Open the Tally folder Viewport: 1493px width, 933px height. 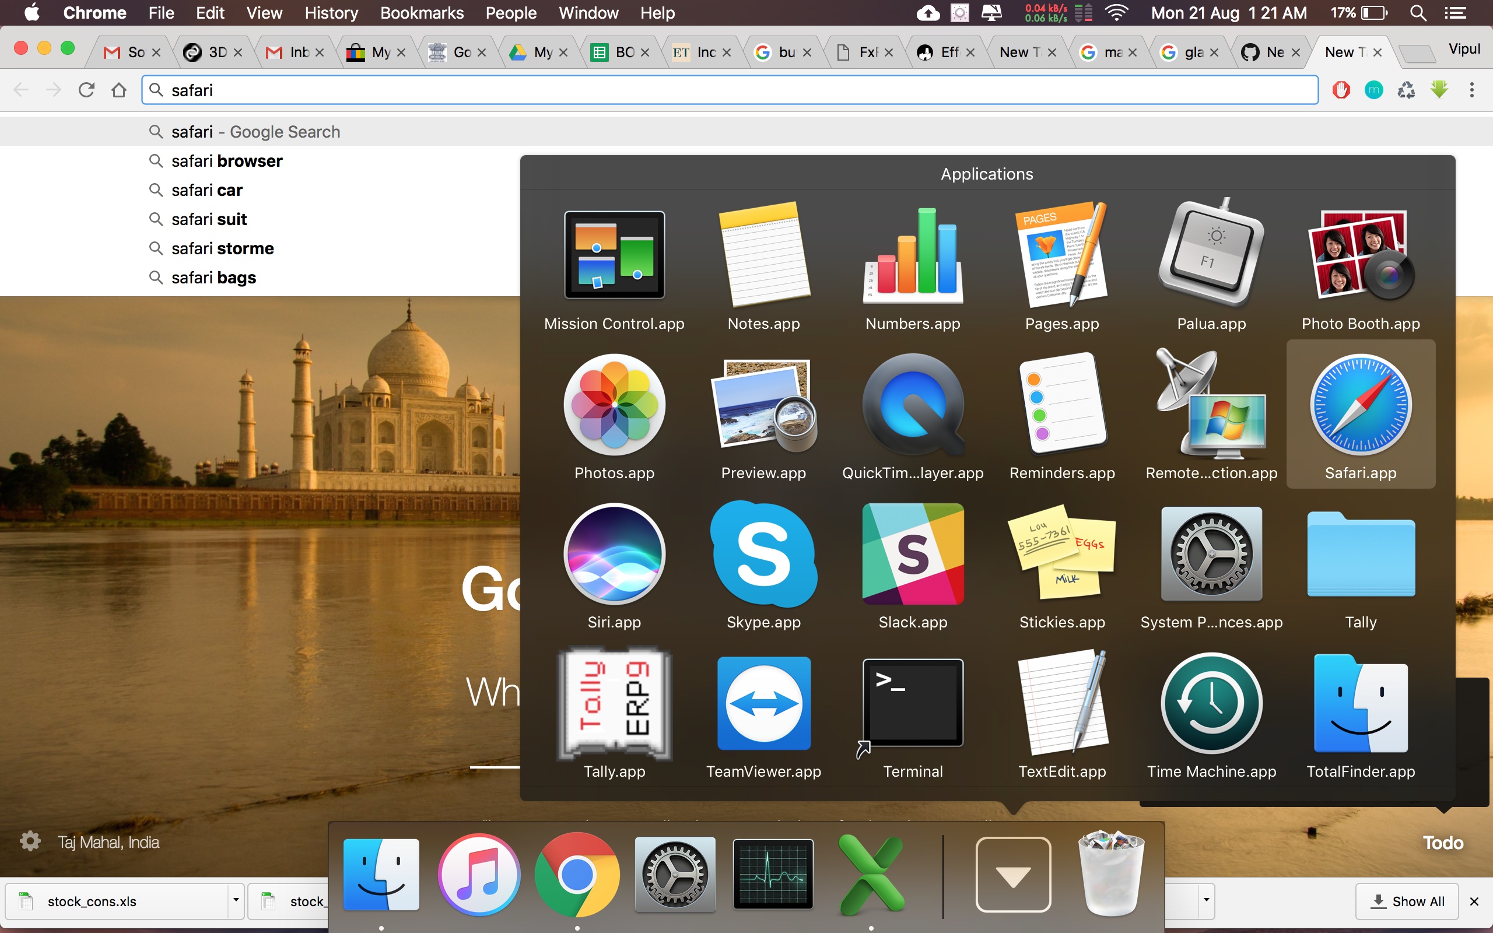pos(1361,554)
